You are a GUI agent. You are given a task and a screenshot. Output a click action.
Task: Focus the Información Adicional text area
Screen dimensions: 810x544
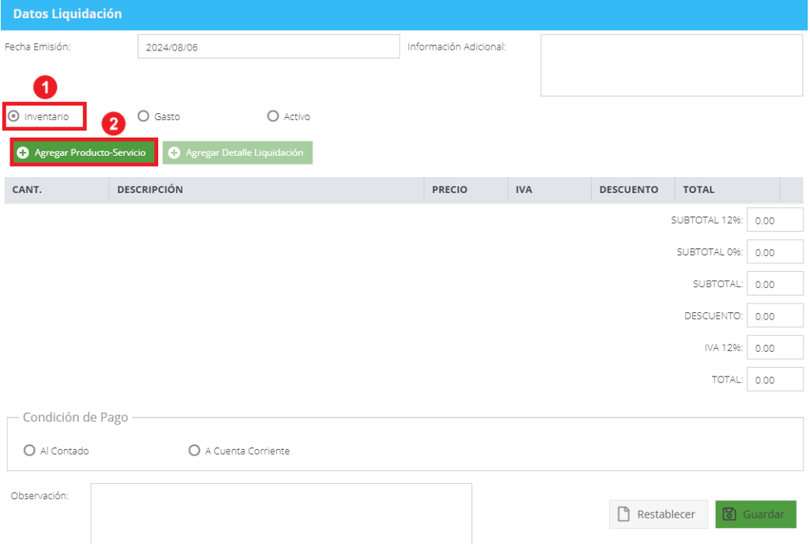(x=672, y=65)
